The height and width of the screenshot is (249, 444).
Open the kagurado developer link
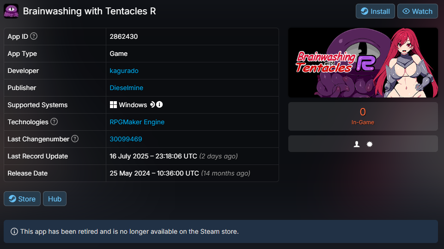pyautogui.click(x=124, y=71)
